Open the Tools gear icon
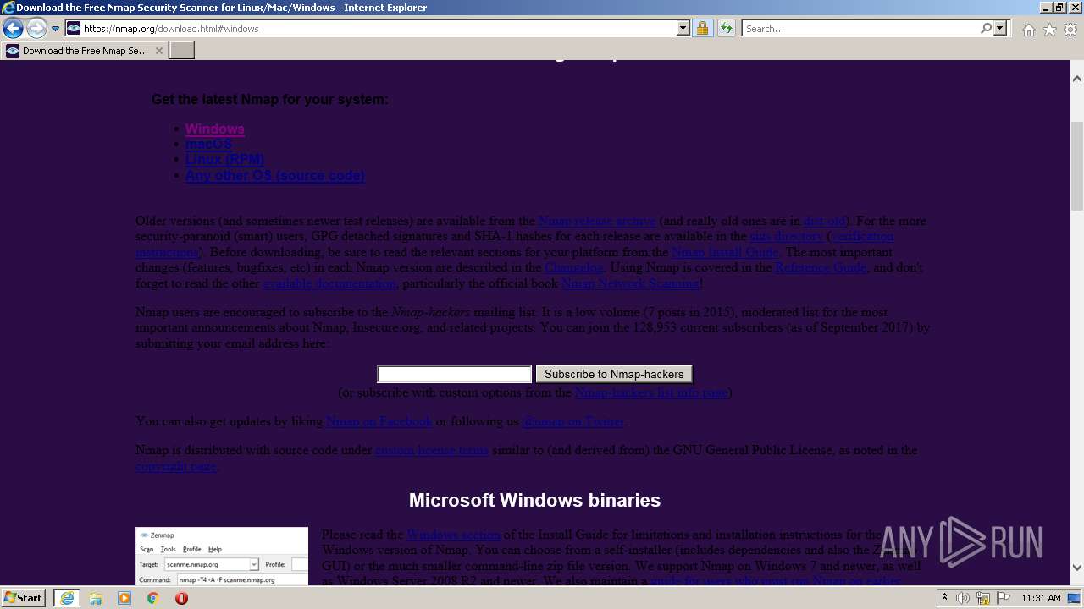 point(1070,30)
